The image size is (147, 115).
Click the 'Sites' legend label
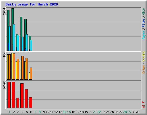(144, 70)
